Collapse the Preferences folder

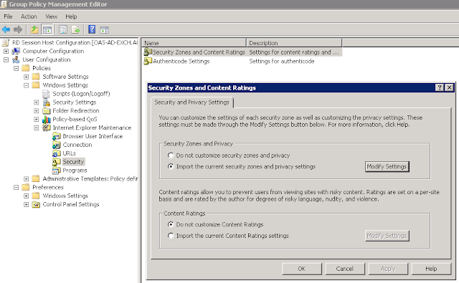pyautogui.click(x=16, y=187)
